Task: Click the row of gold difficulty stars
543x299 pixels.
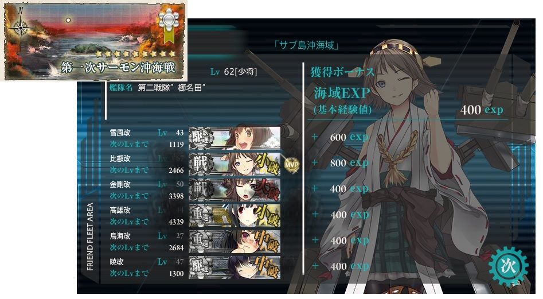Action: 135,54
